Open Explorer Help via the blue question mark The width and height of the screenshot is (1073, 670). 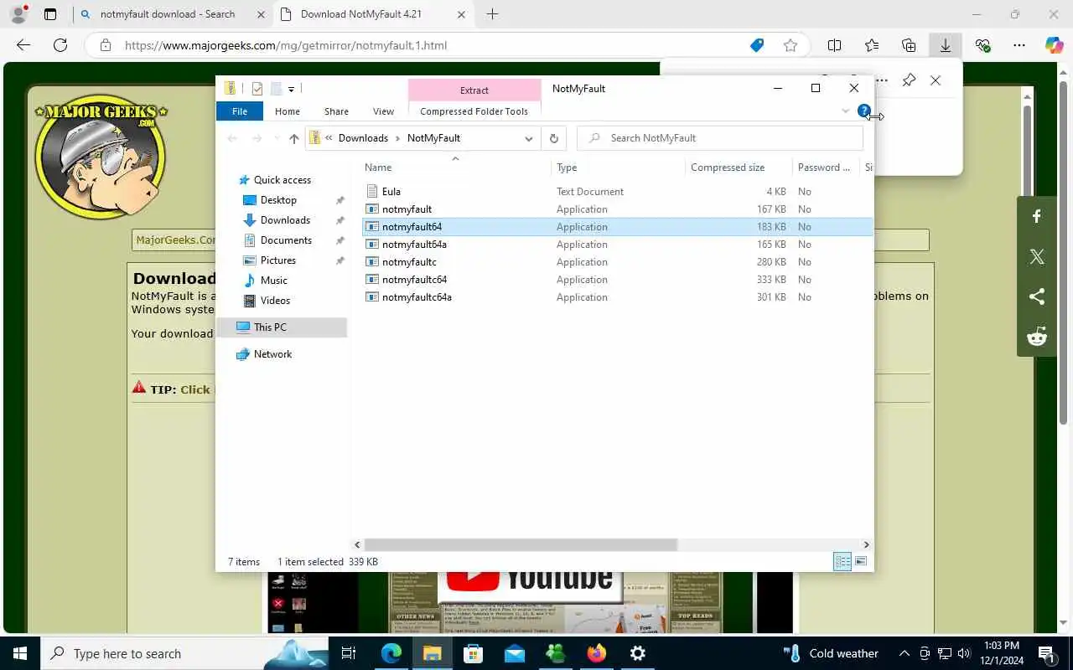pyautogui.click(x=863, y=111)
